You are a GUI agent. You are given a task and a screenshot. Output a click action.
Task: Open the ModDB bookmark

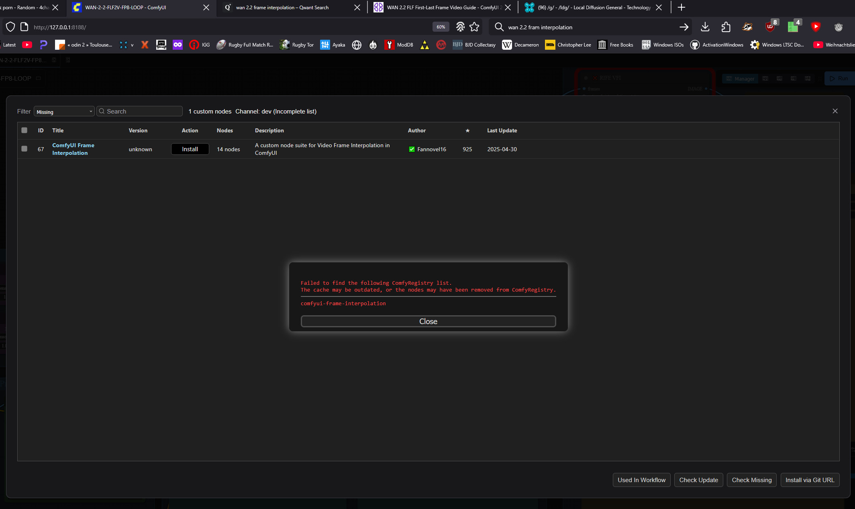pyautogui.click(x=399, y=45)
